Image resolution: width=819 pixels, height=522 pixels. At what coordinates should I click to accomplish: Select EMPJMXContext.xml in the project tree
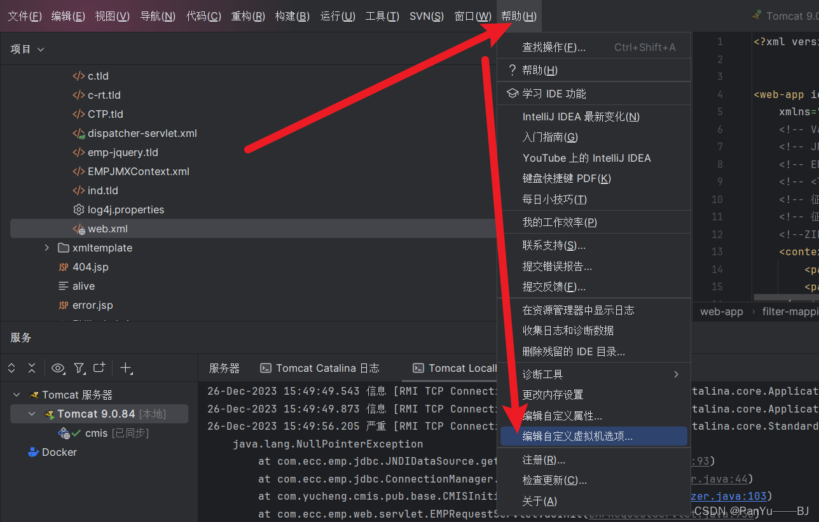pos(139,171)
